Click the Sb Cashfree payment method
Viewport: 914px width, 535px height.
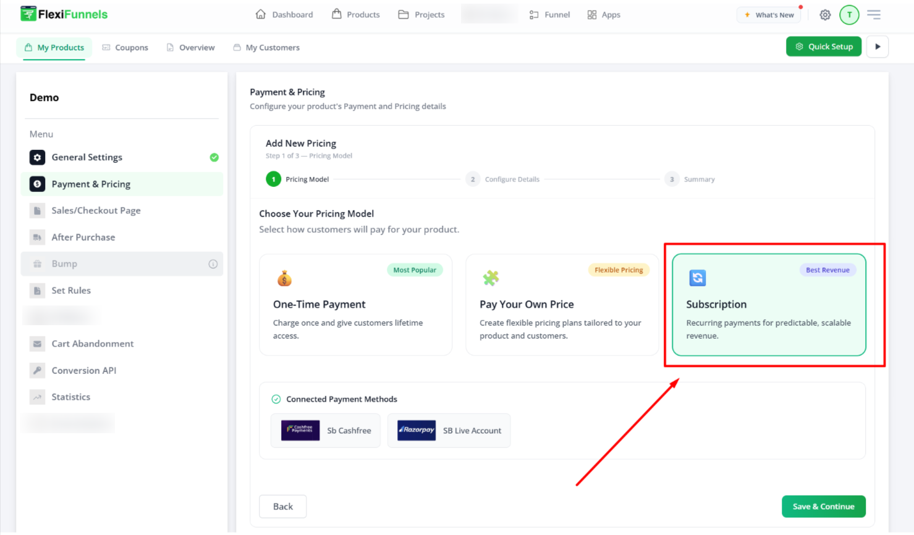coord(326,431)
